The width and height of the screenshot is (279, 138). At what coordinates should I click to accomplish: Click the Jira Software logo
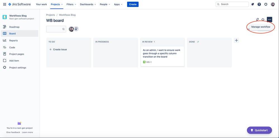pos(19,4)
